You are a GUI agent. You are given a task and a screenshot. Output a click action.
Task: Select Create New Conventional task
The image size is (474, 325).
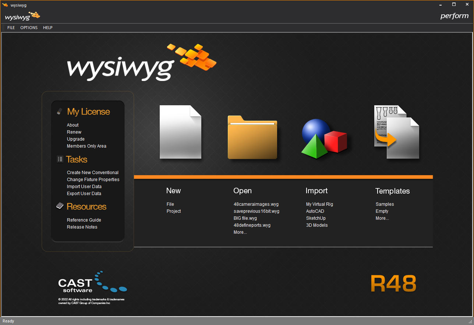click(93, 173)
